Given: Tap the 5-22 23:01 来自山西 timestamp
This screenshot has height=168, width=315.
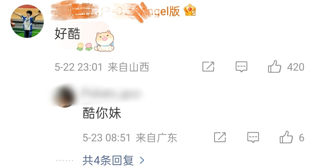Looking at the screenshot, I should point(102,67).
